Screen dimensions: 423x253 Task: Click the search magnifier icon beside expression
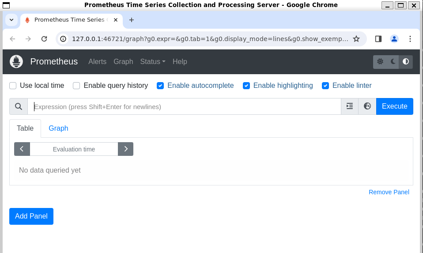point(19,106)
